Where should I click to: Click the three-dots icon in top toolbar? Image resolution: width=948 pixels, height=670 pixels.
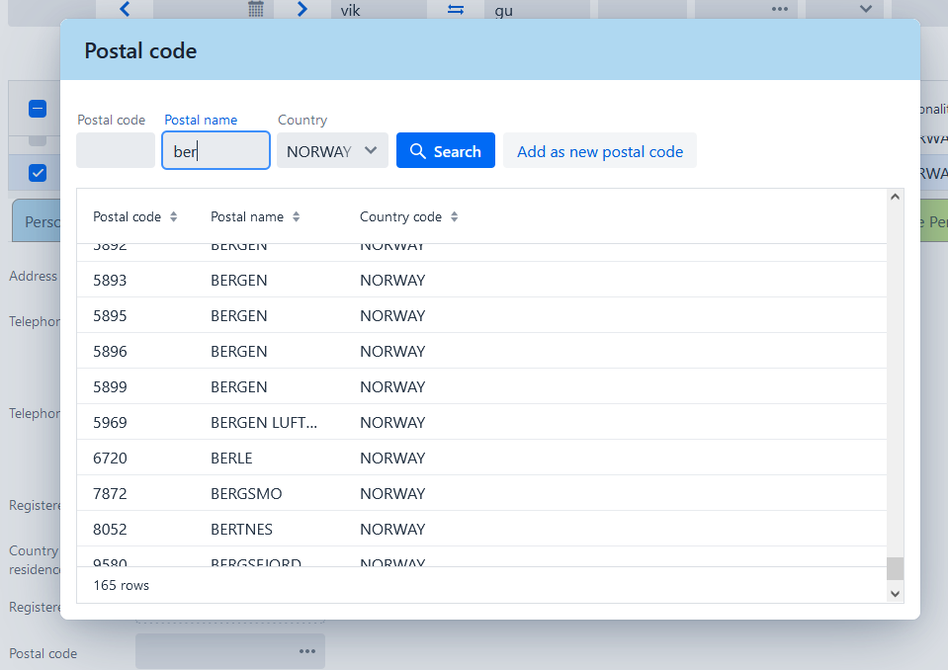pos(780,9)
